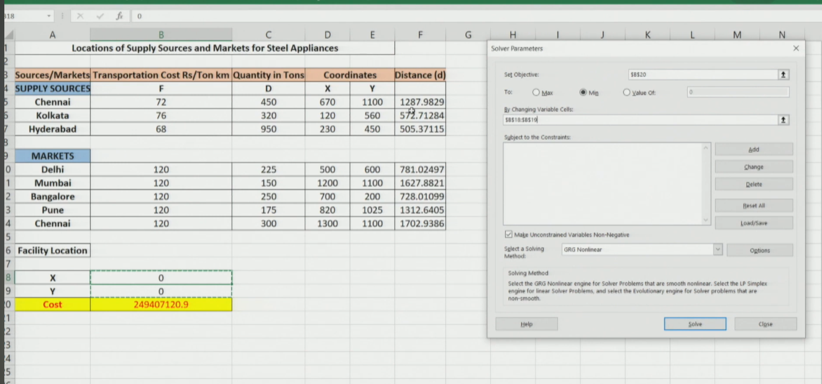Click the distance cell 1287.9829

coord(420,101)
